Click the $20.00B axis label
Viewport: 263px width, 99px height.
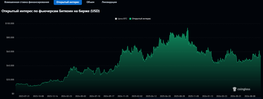[x=10, y=80]
